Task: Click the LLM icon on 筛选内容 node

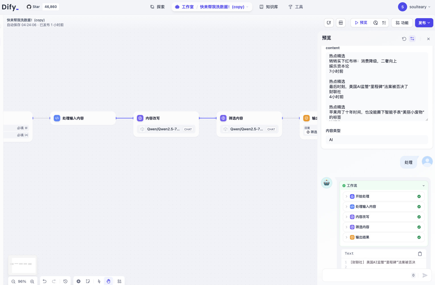Action: pos(223,118)
